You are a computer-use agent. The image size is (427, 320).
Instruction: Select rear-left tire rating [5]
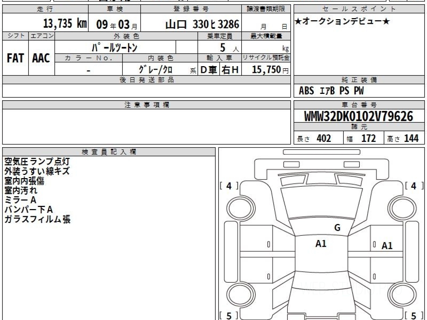pos(229,315)
